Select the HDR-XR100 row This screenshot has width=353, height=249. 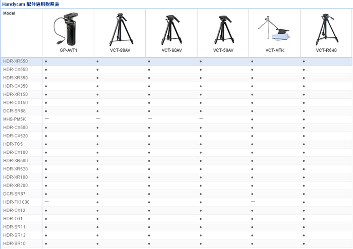[177, 177]
